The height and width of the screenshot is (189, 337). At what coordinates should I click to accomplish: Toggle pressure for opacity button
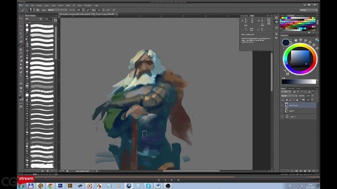coord(87,10)
